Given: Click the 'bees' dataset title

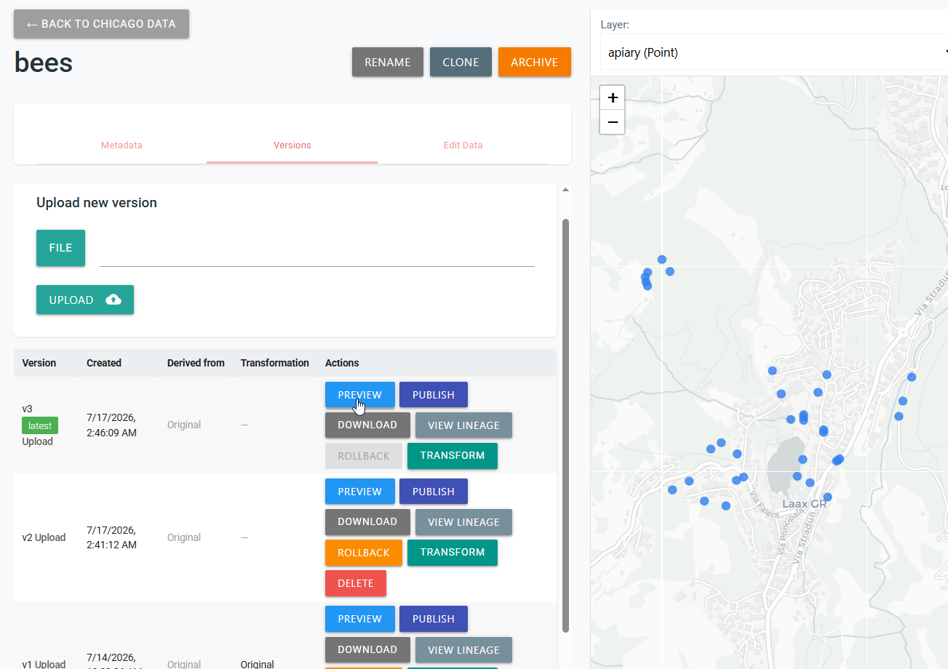Looking at the screenshot, I should [x=44, y=63].
